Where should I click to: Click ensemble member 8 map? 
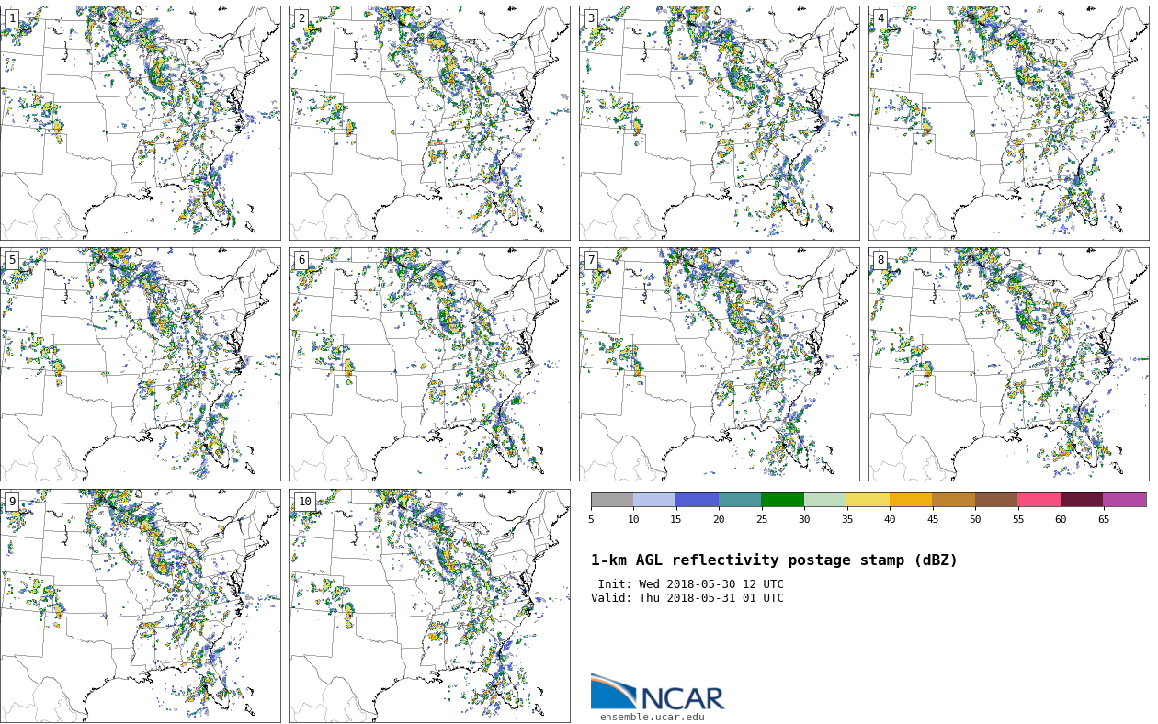(x=1008, y=364)
